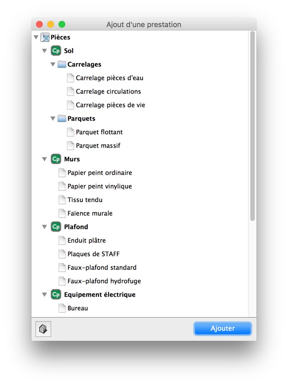Select Papier peint vinylique item
This screenshot has height=386, width=288.
click(x=100, y=186)
